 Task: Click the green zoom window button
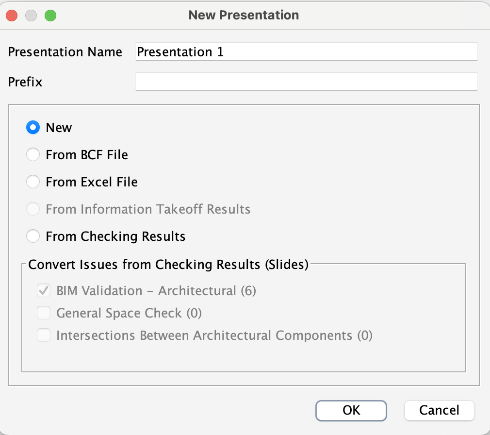pyautogui.click(x=50, y=16)
